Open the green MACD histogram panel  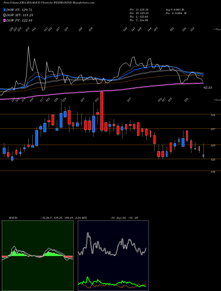[x=38, y=256]
